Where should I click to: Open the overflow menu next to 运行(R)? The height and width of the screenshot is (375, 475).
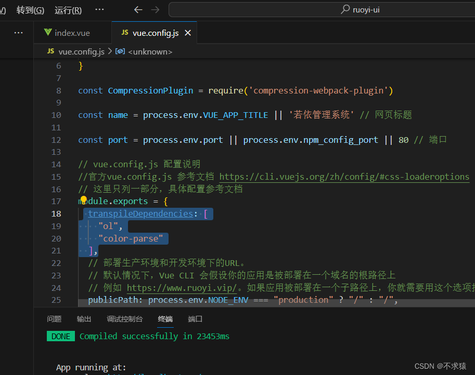tap(99, 10)
